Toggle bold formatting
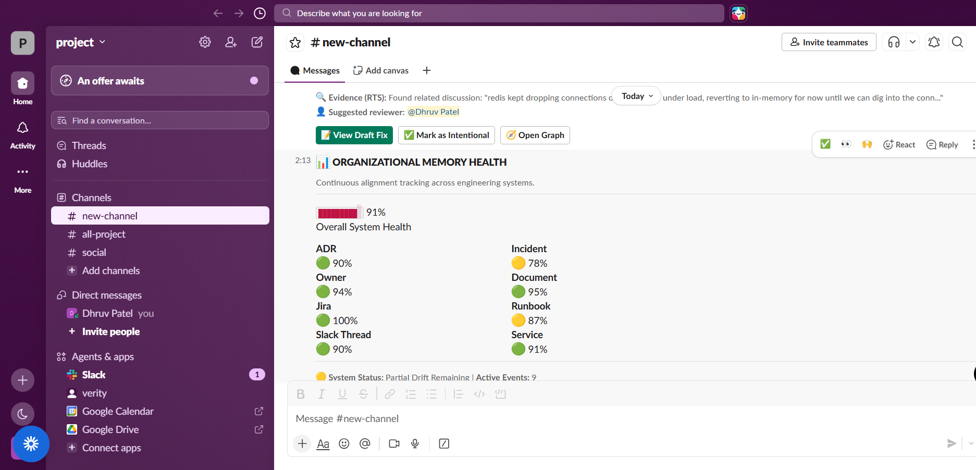Viewport: 976px width, 470px height. [x=301, y=394]
